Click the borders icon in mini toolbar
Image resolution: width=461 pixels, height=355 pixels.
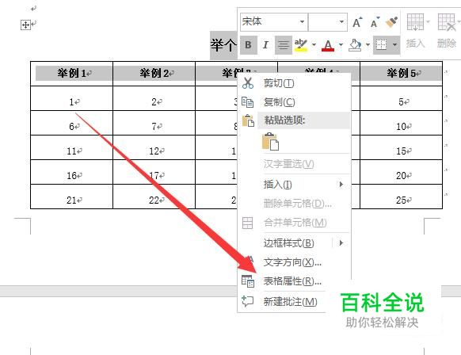381,45
